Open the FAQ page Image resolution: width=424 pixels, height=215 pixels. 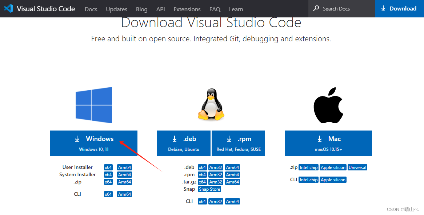[215, 9]
